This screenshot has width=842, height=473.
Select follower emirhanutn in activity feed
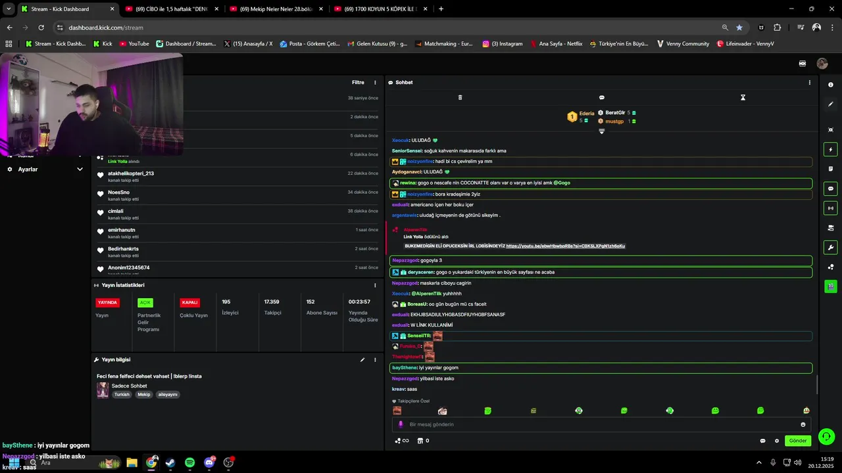pyautogui.click(x=122, y=230)
